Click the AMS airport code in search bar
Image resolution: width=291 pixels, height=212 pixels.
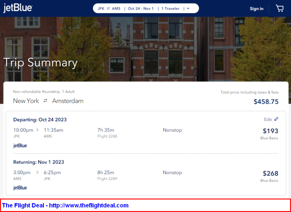(x=116, y=9)
